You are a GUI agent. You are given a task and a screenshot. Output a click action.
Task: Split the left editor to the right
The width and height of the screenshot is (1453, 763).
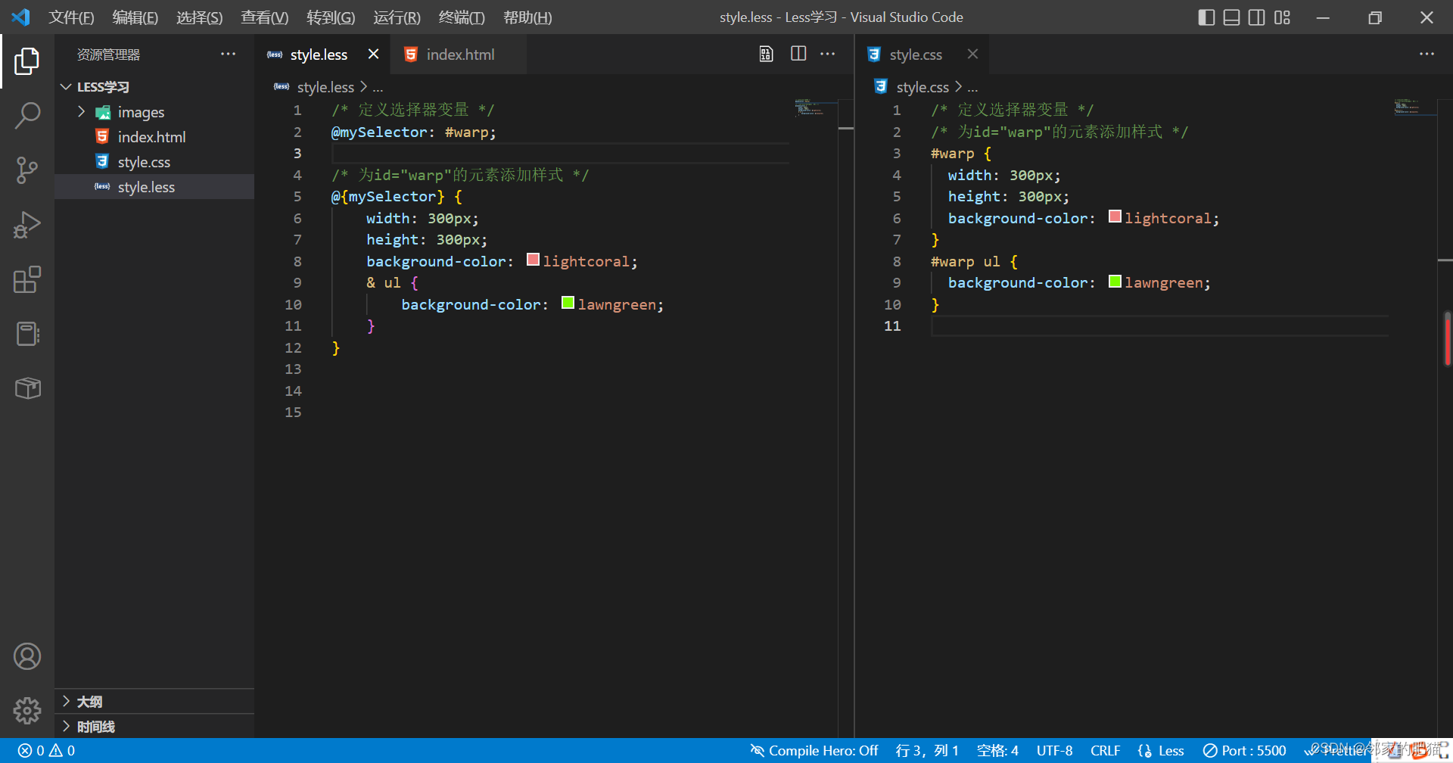(798, 54)
